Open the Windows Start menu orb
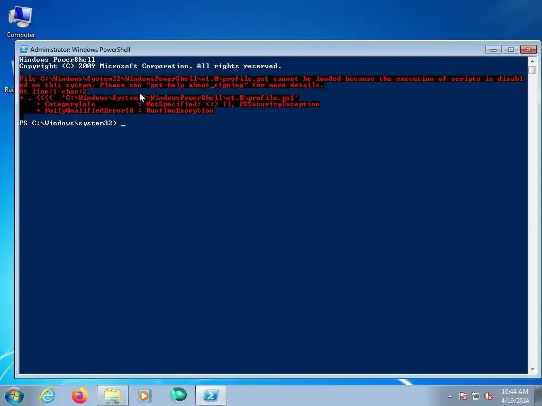The height and width of the screenshot is (406, 542). (14, 395)
